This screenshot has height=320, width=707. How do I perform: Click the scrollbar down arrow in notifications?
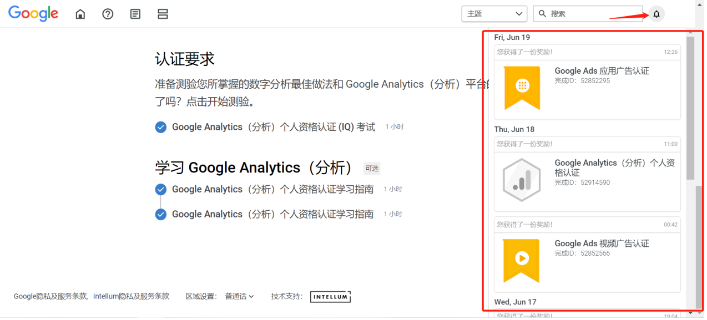(x=690, y=312)
